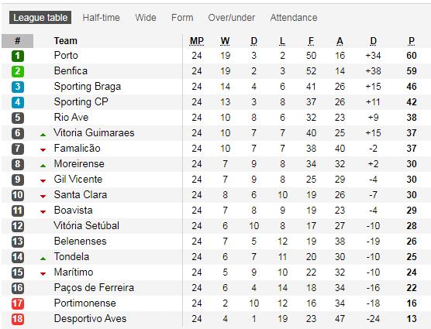Switch to the Half-time tab
The height and width of the screenshot is (329, 431).
click(101, 18)
